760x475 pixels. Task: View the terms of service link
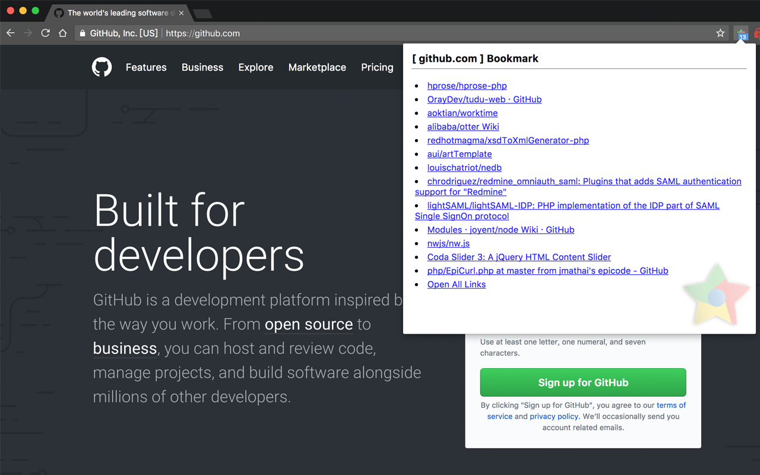tap(672, 405)
